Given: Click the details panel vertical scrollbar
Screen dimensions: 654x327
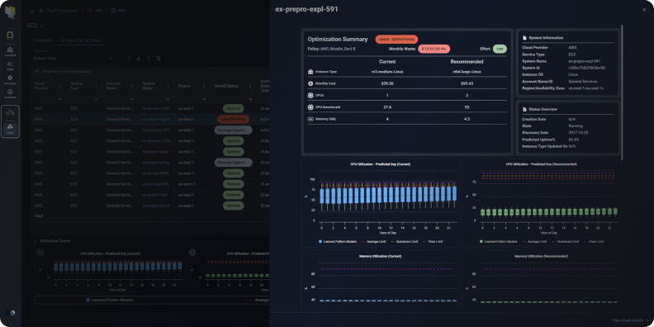Looking at the screenshot, I should point(622,92).
